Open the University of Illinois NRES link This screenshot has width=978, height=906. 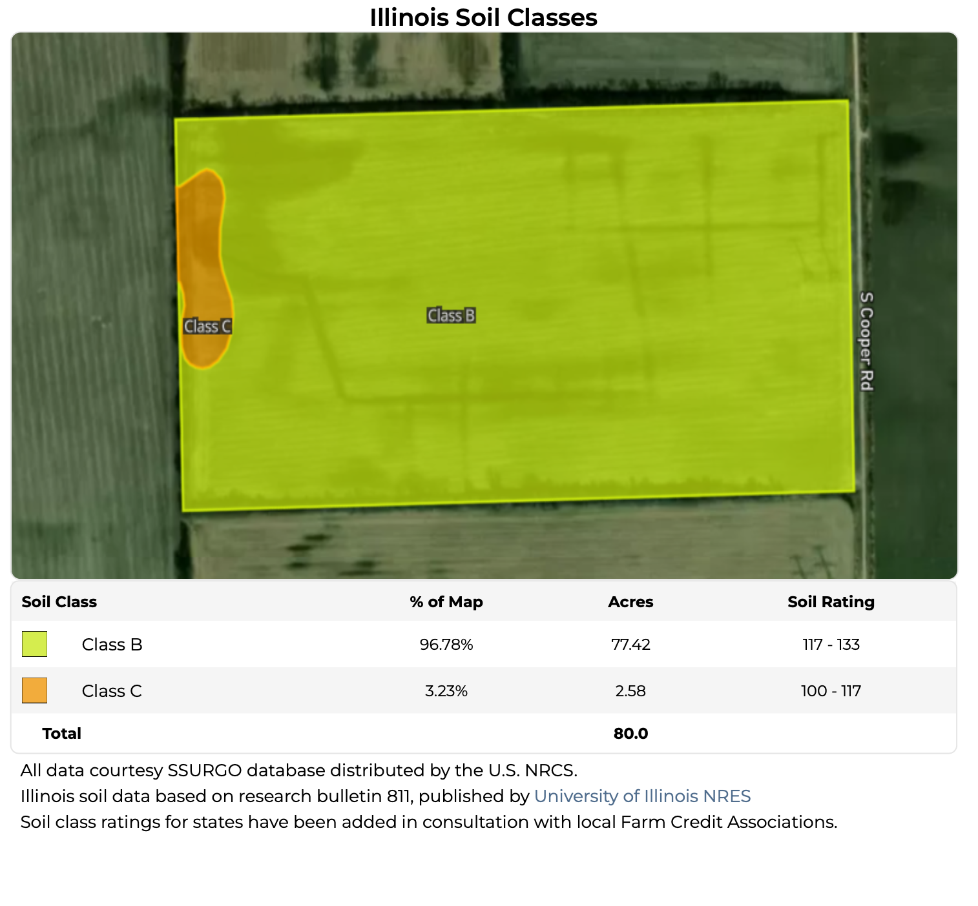pyautogui.click(x=642, y=796)
